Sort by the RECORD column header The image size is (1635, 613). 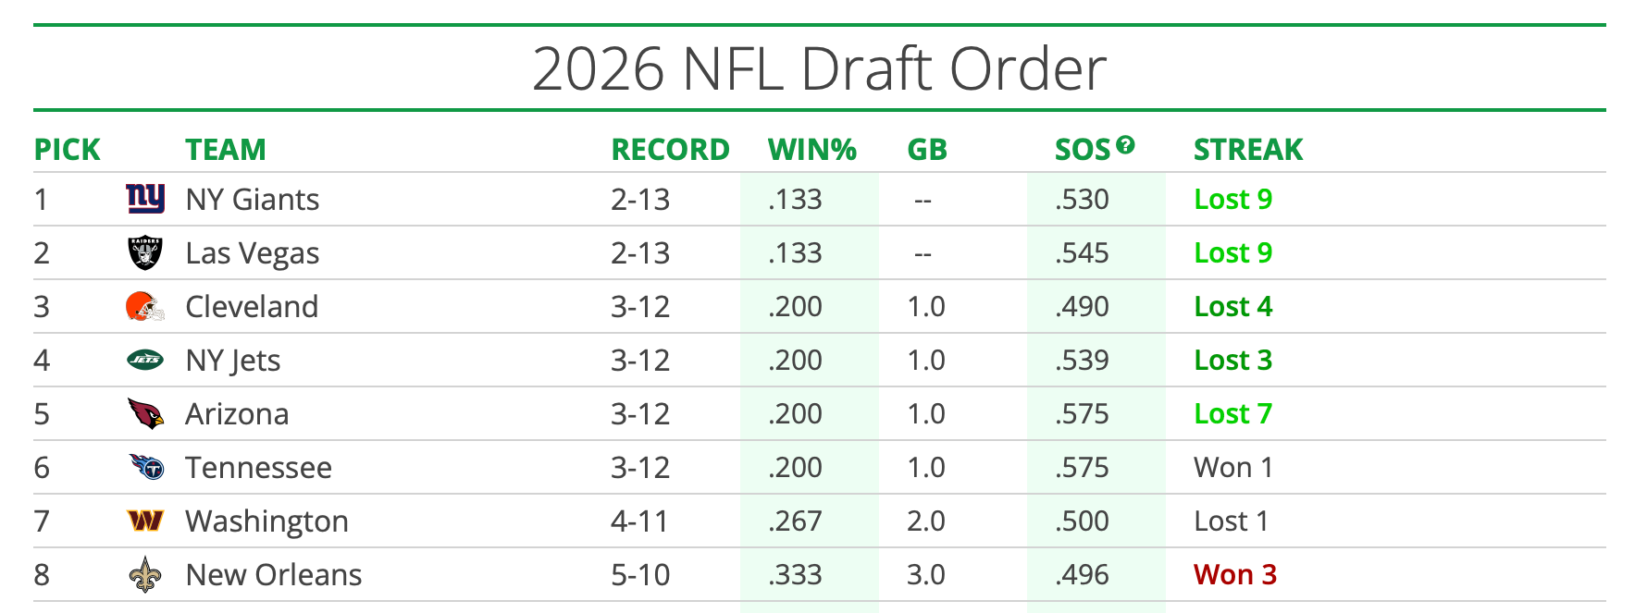coord(670,150)
